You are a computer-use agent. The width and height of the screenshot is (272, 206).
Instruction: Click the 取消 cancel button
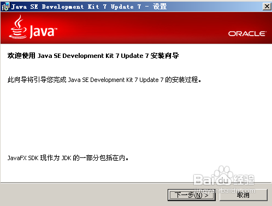point(244,195)
